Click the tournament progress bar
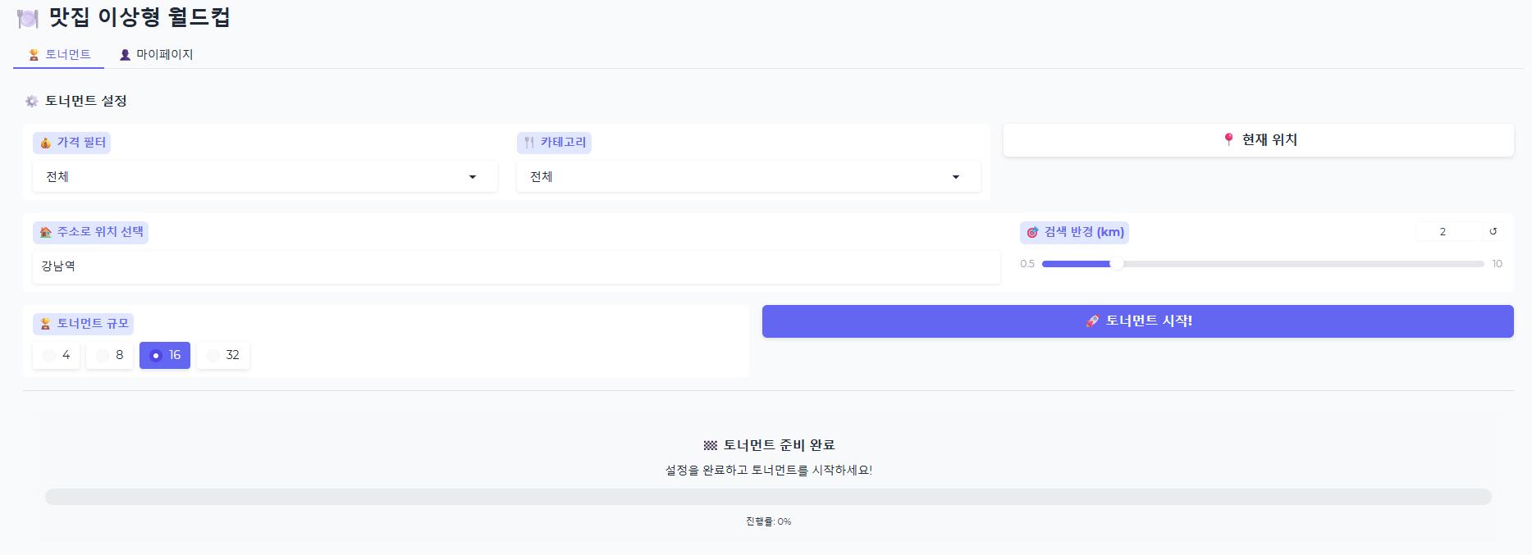This screenshot has width=1532, height=555. point(768,497)
